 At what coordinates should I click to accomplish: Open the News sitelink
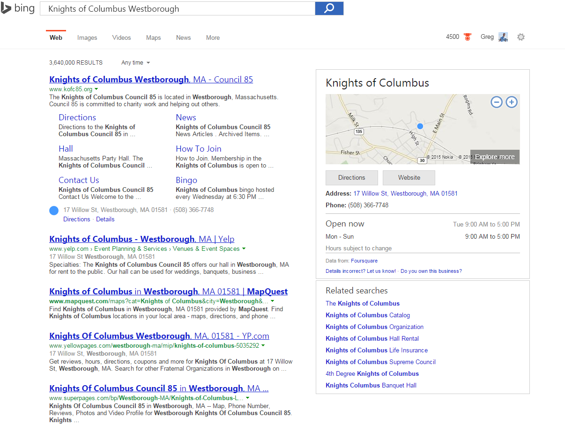coord(186,117)
